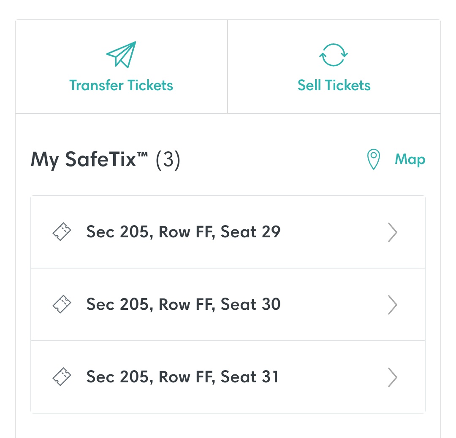Click the (3) ticket count
Viewport: 456px width, 438px height.
click(168, 159)
